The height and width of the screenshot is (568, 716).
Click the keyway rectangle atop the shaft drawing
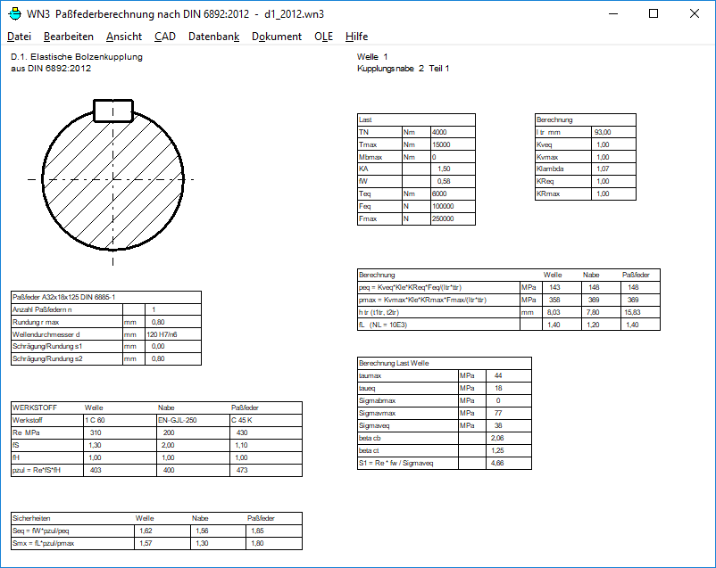112,110
